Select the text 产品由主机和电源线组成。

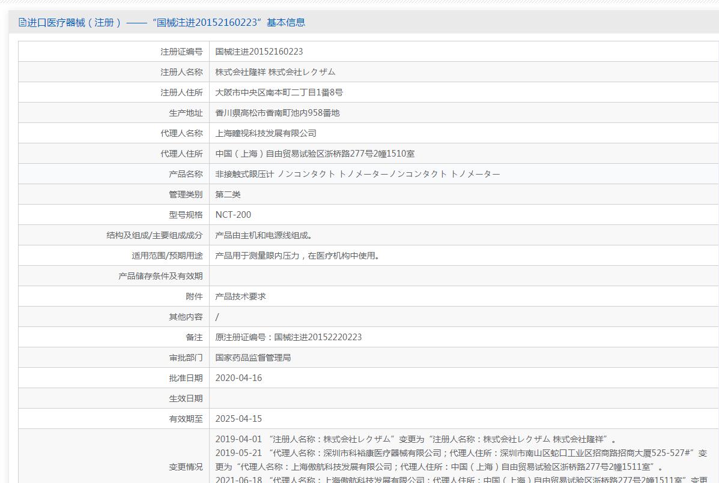click(264, 235)
